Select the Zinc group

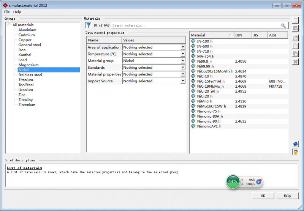pos(22,95)
